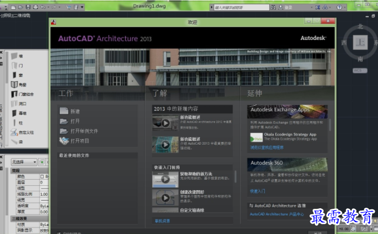Select the Opening (洞口) tool in palette
This screenshot has width=378, height=234.
(19, 104)
